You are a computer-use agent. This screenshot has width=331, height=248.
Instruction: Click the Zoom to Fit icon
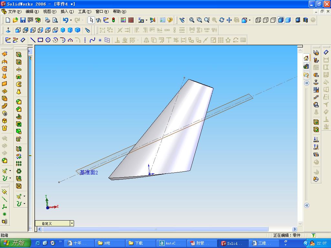[x=192, y=20]
